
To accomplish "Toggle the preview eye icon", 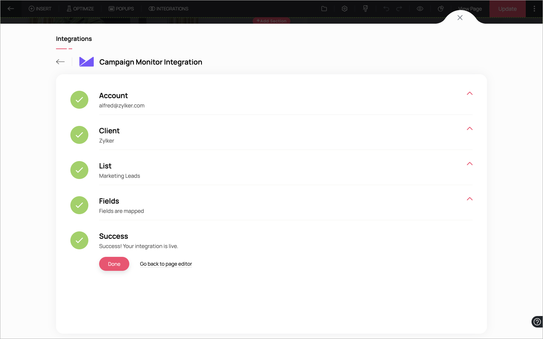I will click(x=420, y=9).
